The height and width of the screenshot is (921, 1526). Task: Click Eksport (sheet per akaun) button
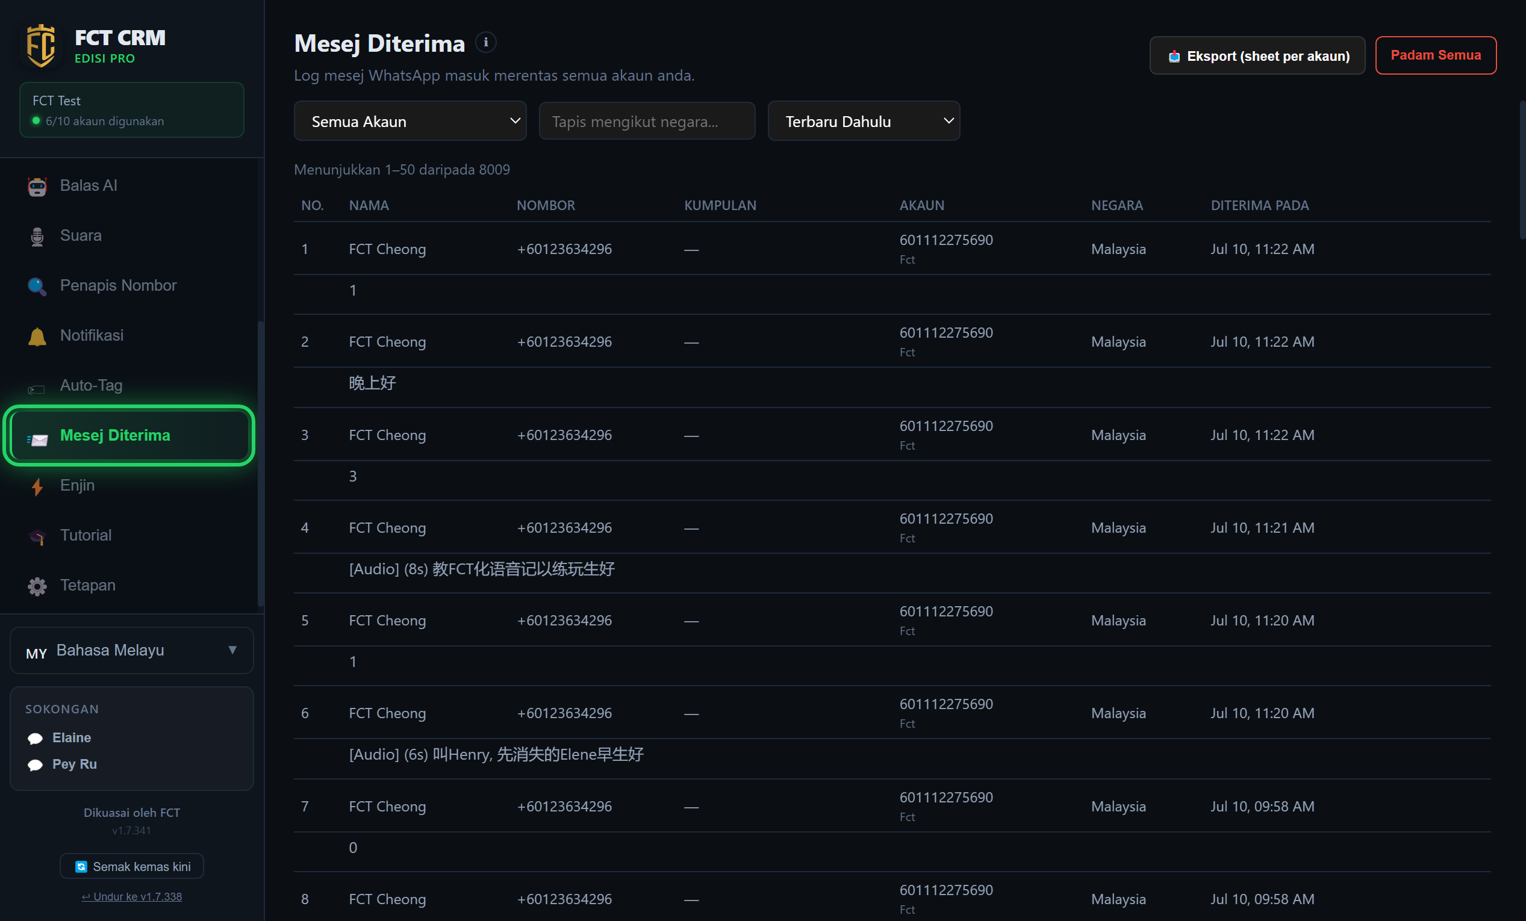pyautogui.click(x=1257, y=56)
